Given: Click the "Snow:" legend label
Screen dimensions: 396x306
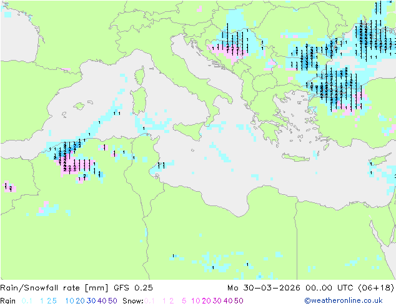Looking at the screenshot, I should point(133,301).
